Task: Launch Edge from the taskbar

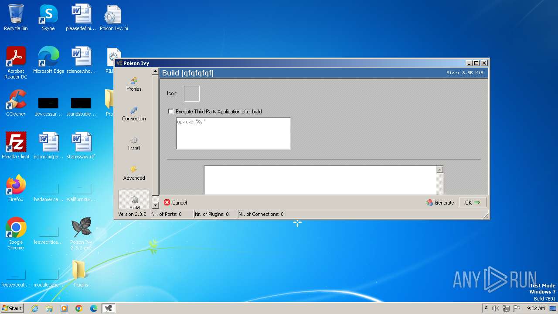Action: click(x=94, y=308)
